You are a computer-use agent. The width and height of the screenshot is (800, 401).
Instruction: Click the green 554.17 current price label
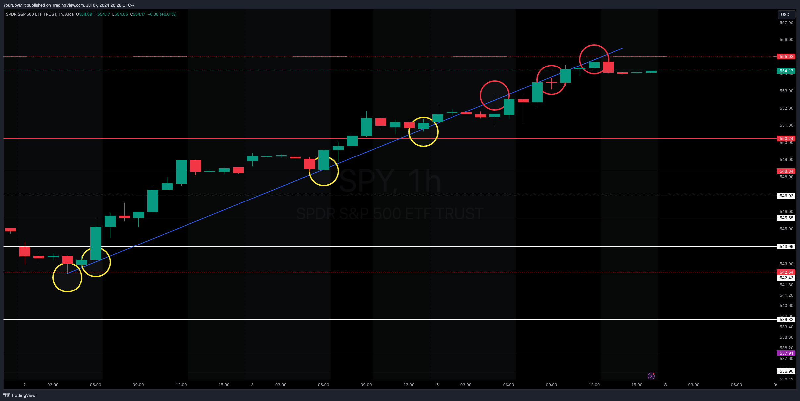pos(786,71)
